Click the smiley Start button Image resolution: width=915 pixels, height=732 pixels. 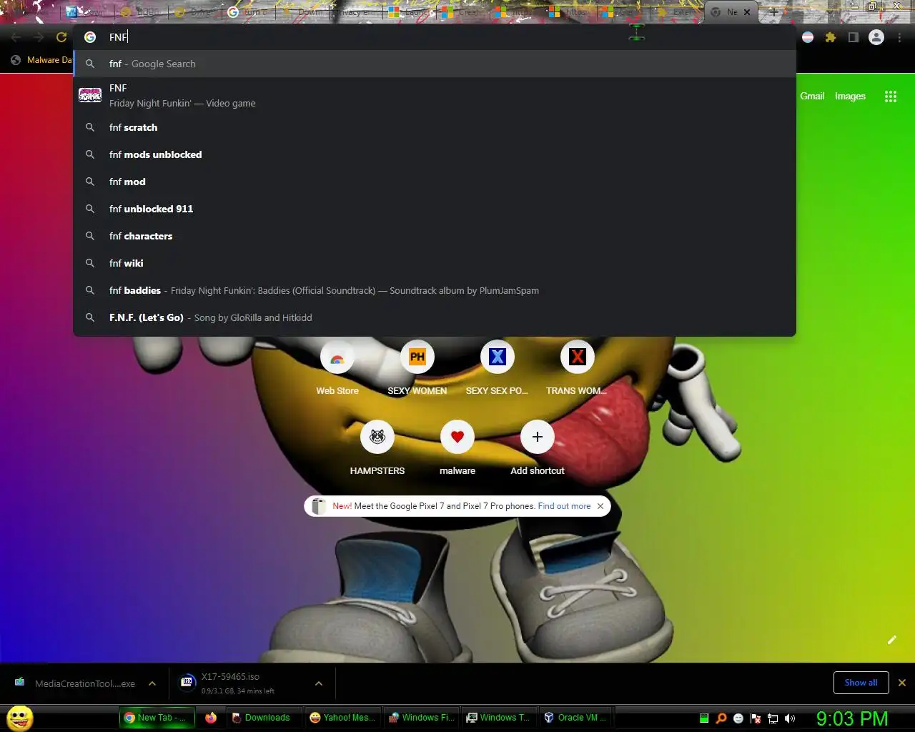[x=20, y=718]
